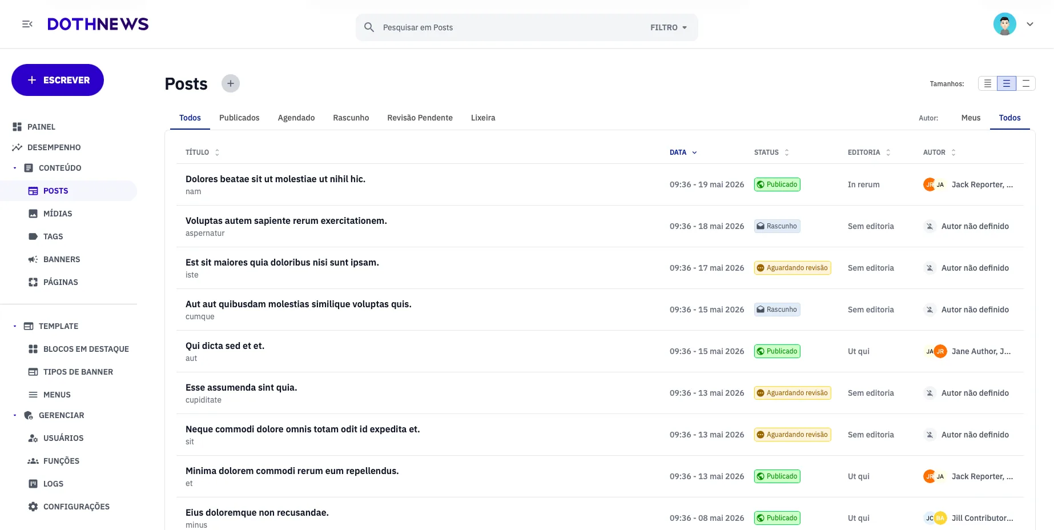Click Rascunho badge on Voluptas autem row
1054x530 pixels.
click(777, 226)
